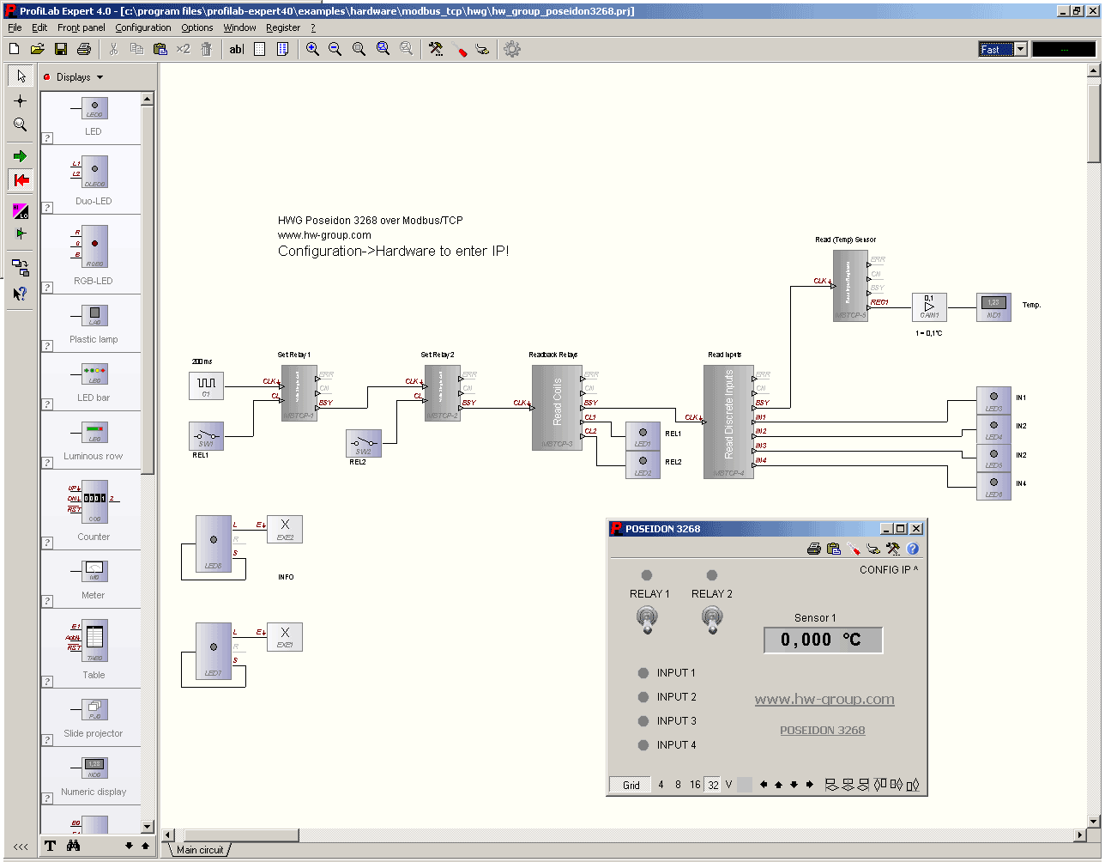Toggle the V option in POSEIDON bottom bar
Image resolution: width=1105 pixels, height=862 pixels.
tap(728, 785)
